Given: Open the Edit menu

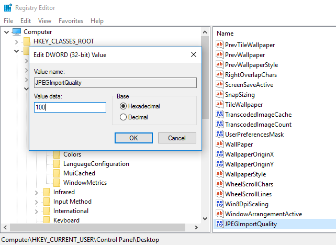Looking at the screenshot, I should click(26, 21).
